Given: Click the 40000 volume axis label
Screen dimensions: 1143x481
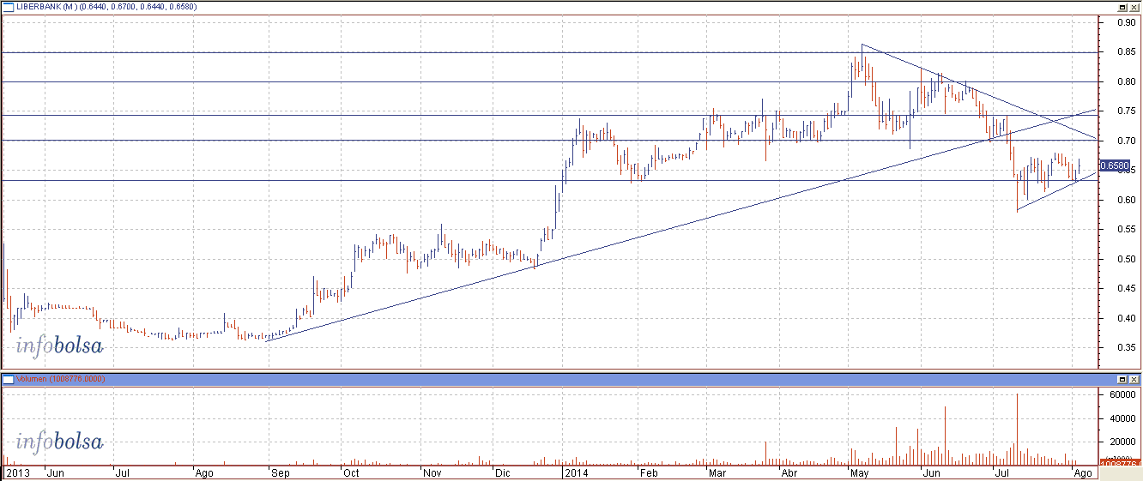Looking at the screenshot, I should pyautogui.click(x=1121, y=418).
